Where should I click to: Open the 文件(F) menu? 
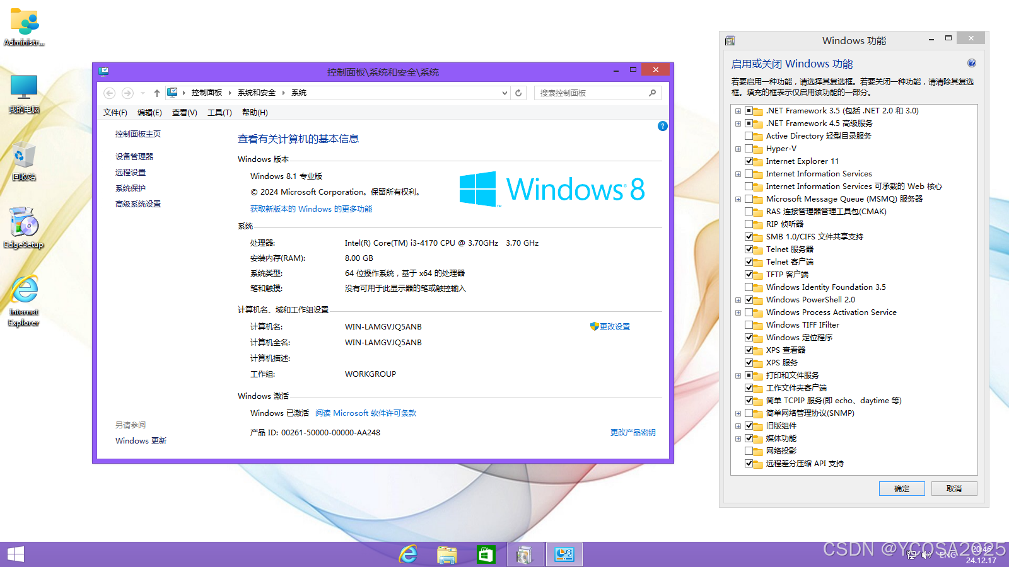point(115,113)
